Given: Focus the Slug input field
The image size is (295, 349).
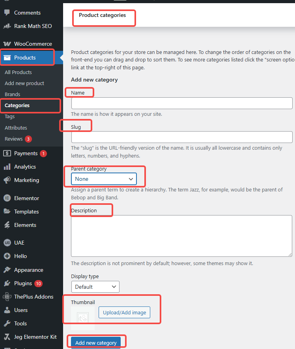Looking at the screenshot, I should pos(182,137).
